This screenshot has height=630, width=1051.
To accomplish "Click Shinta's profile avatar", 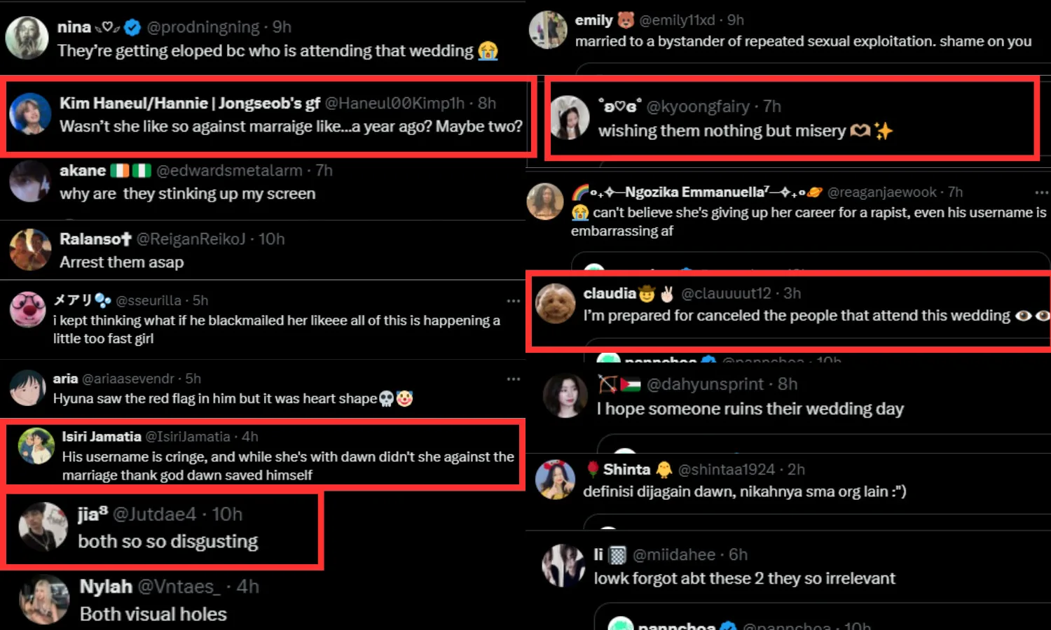I will pyautogui.click(x=555, y=479).
